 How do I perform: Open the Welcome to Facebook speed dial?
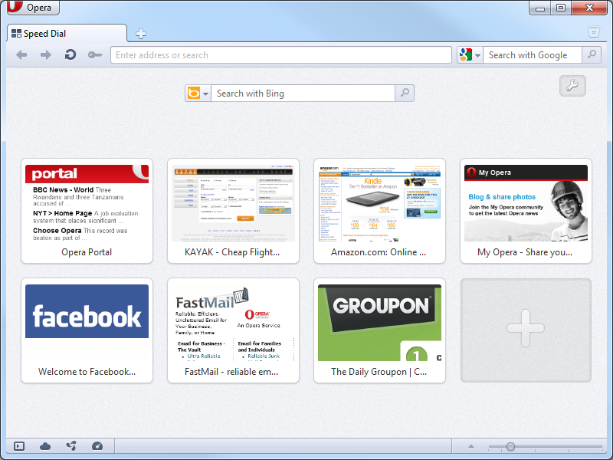(87, 330)
